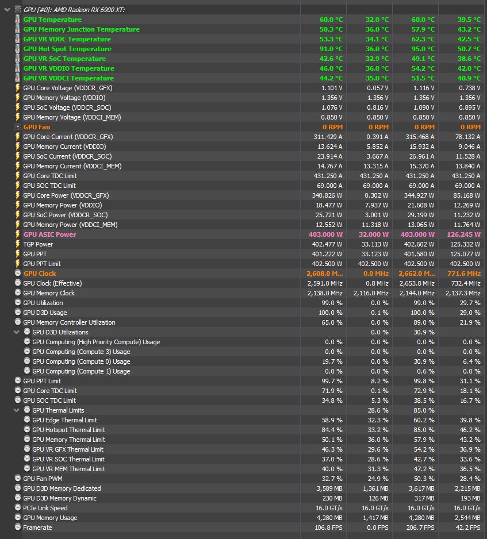The width and height of the screenshot is (487, 539).
Task: Select the GPU D3D Memory Dedicated row
Action: click(62, 488)
